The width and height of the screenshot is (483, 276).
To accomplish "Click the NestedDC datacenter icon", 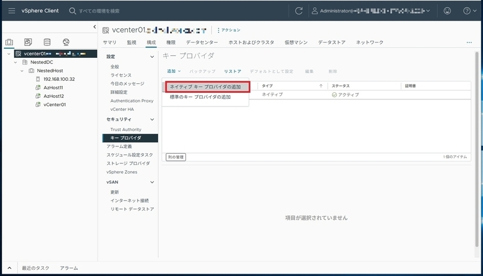I will (25, 62).
